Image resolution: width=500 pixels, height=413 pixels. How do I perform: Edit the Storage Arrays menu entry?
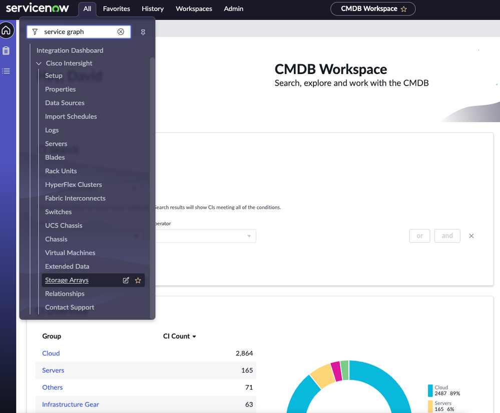tap(126, 280)
